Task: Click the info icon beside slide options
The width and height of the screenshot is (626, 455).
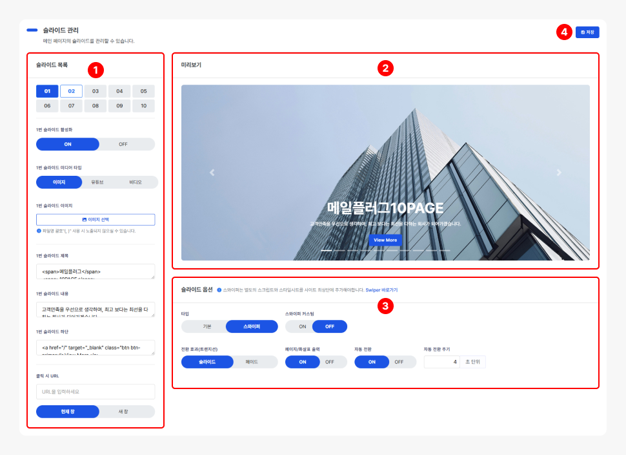Action: point(219,290)
